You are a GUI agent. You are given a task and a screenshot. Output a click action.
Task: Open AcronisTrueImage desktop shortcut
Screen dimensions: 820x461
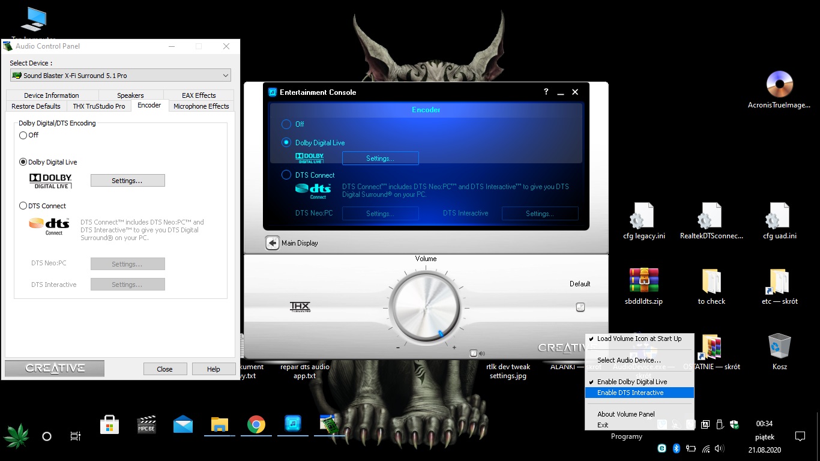(x=779, y=91)
